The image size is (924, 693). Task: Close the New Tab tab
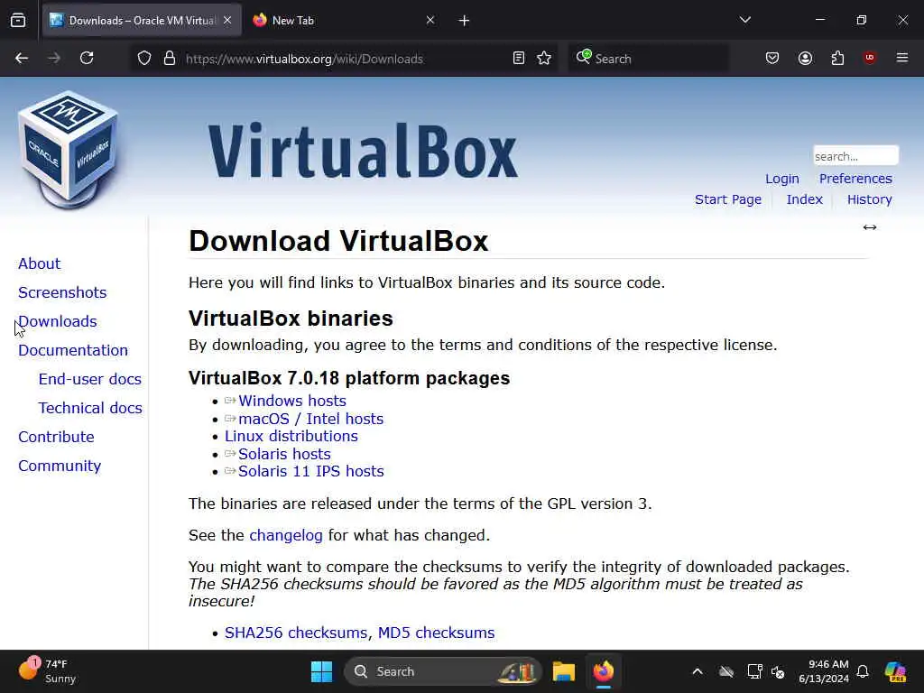(x=430, y=21)
